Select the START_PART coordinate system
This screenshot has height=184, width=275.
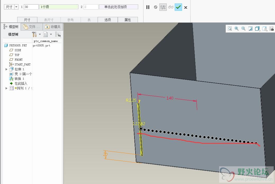coord(20,64)
